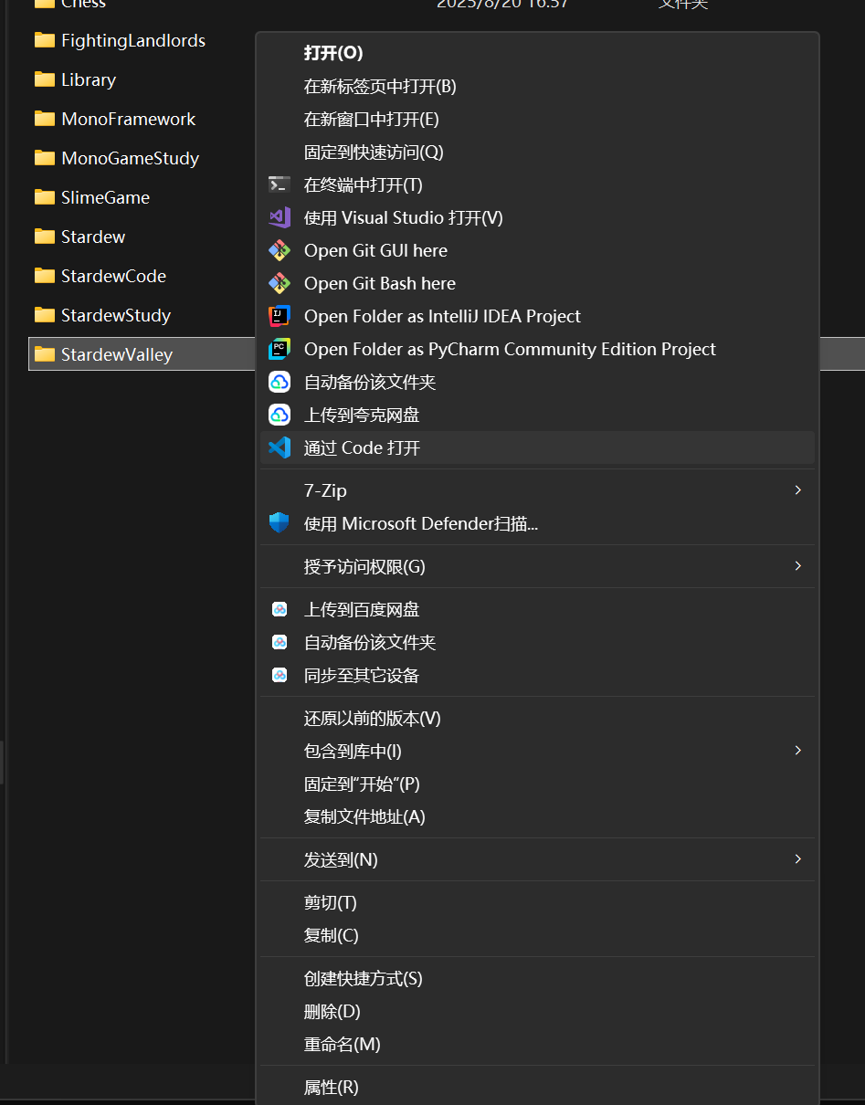Select the FightingLandlords folder name
865x1105 pixels.
(133, 40)
